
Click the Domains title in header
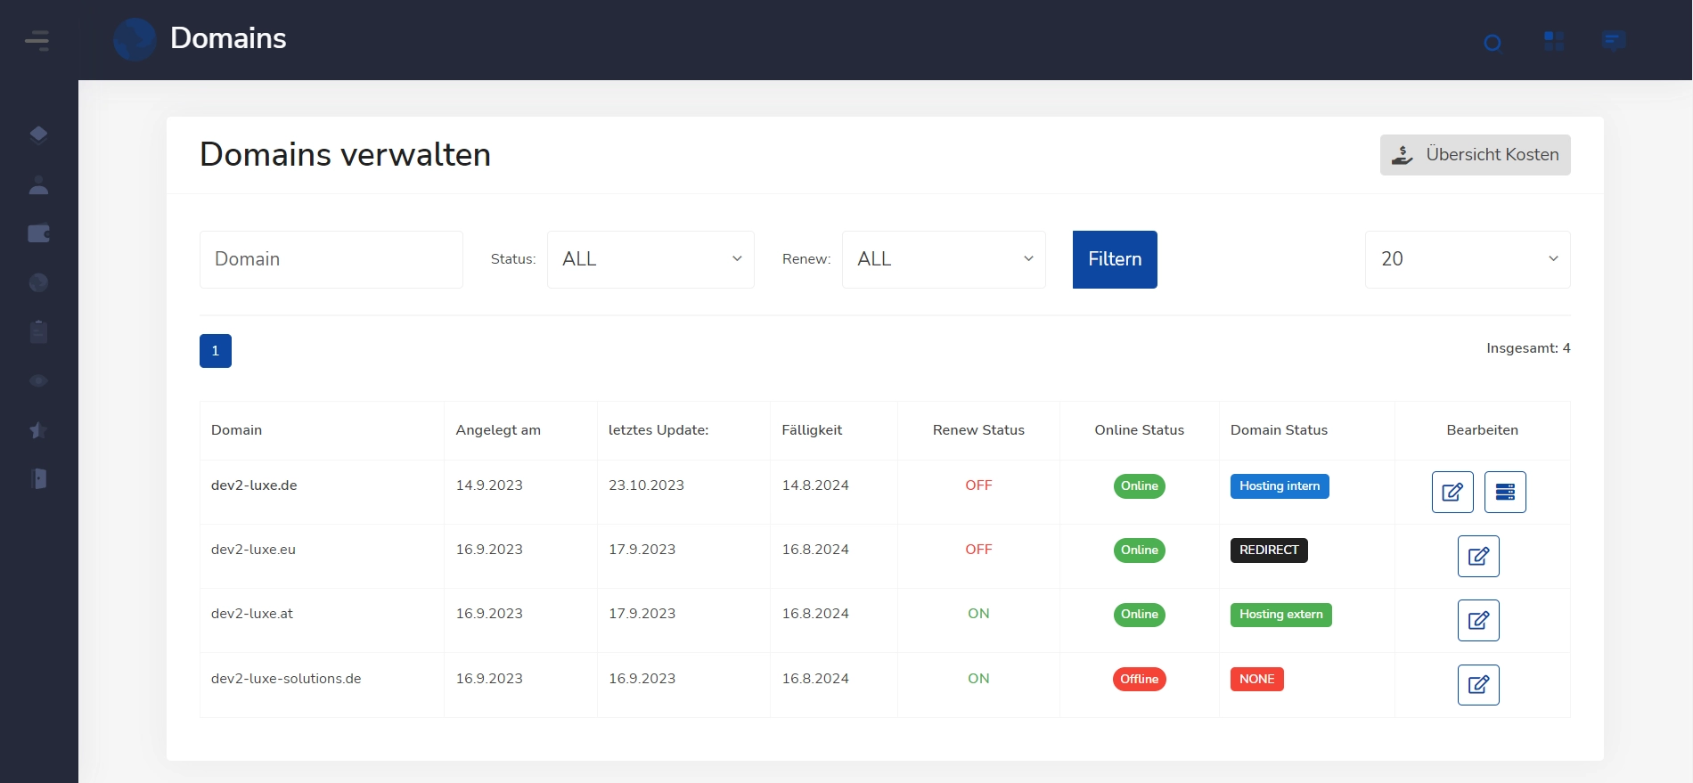[228, 38]
